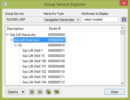
Task: Click node ID 0000000112
Action: [x=56, y=82]
